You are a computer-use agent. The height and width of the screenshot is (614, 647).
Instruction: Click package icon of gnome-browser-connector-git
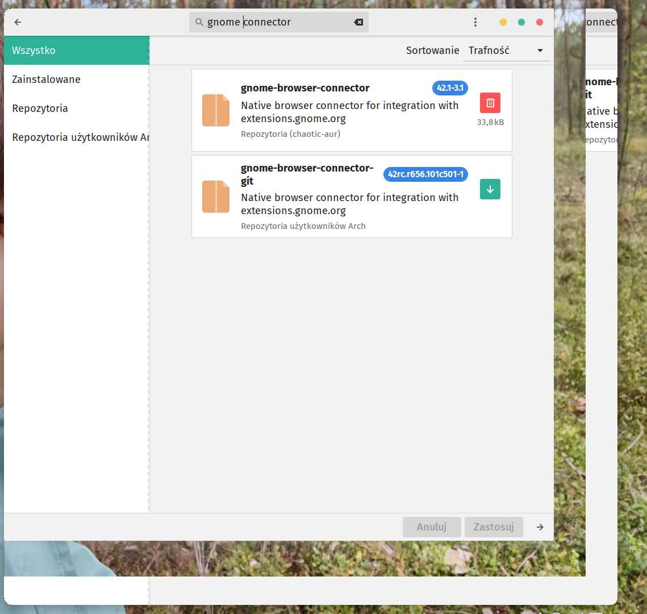(216, 197)
